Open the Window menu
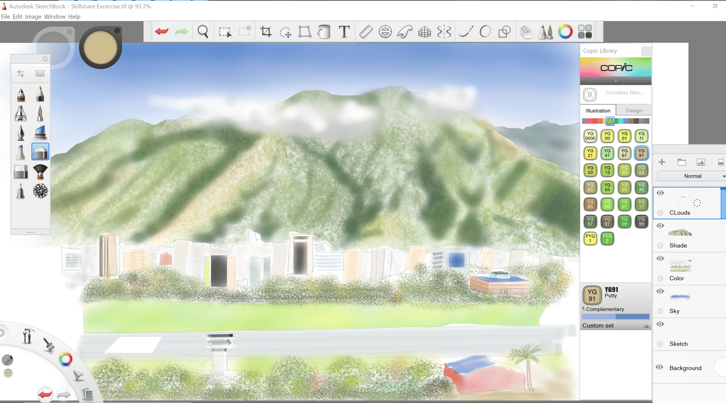This screenshot has width=726, height=403. tap(55, 17)
